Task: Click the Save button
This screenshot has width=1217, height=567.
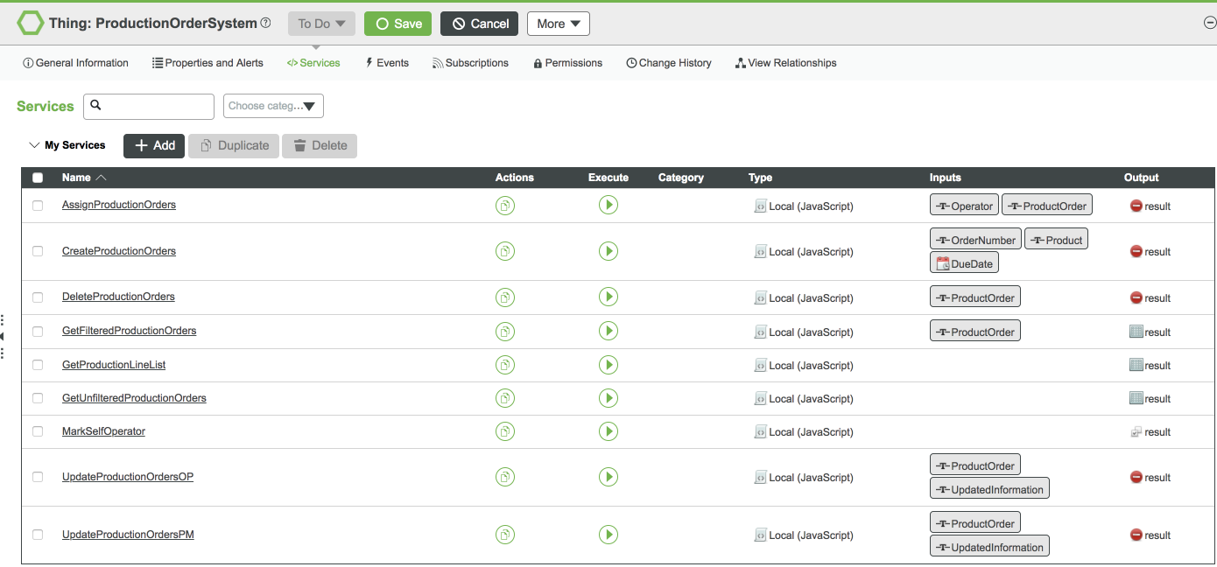Action: (397, 24)
